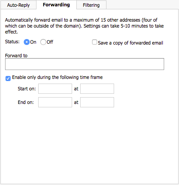Image resolution: width=179 pixels, height=185 pixels.
Task: Focus the End on date field
Action: (55, 102)
